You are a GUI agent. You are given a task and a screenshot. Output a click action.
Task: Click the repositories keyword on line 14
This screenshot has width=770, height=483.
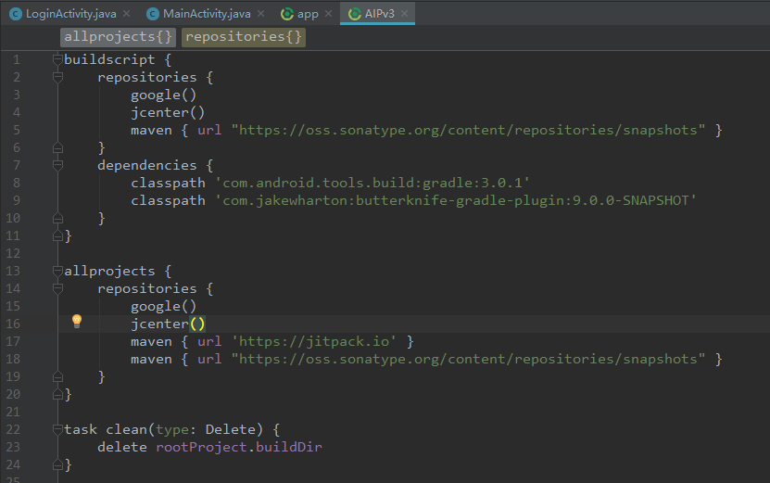(x=146, y=288)
